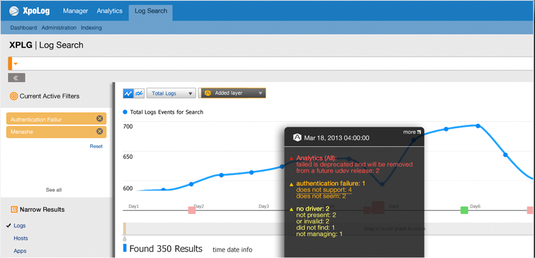The image size is (535, 258).
Task: Click the authentication failure warning triangle
Action: coord(291,184)
